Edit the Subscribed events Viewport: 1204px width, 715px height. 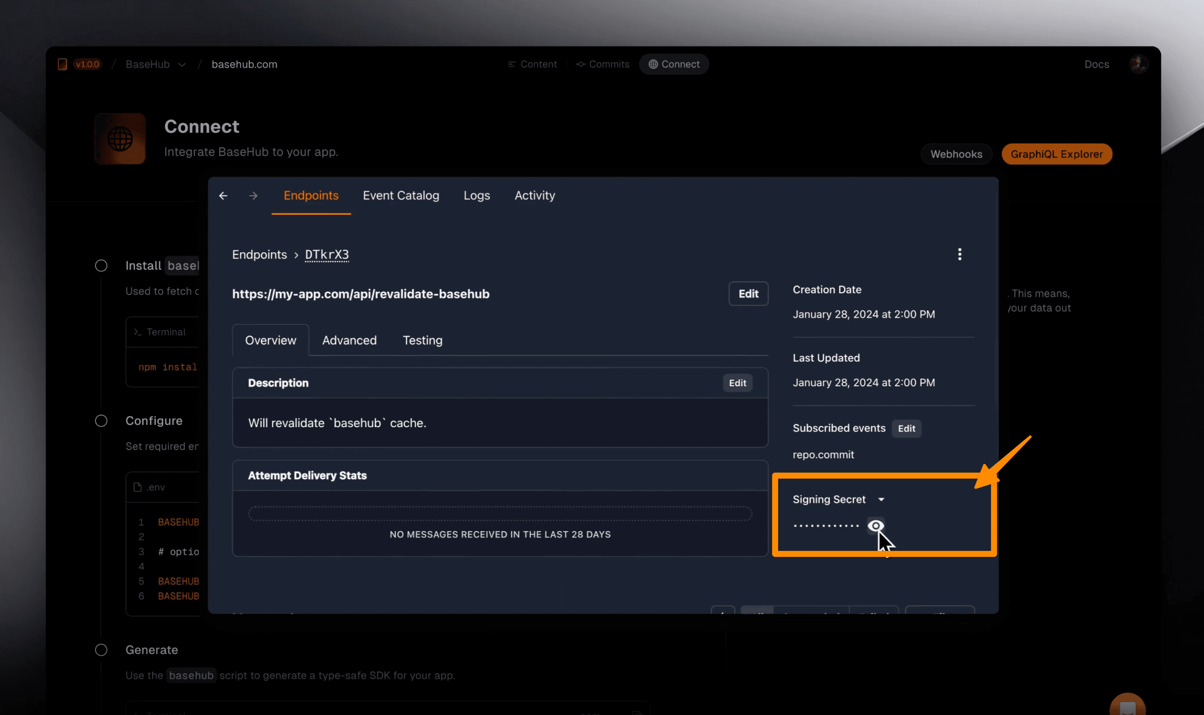click(x=906, y=428)
